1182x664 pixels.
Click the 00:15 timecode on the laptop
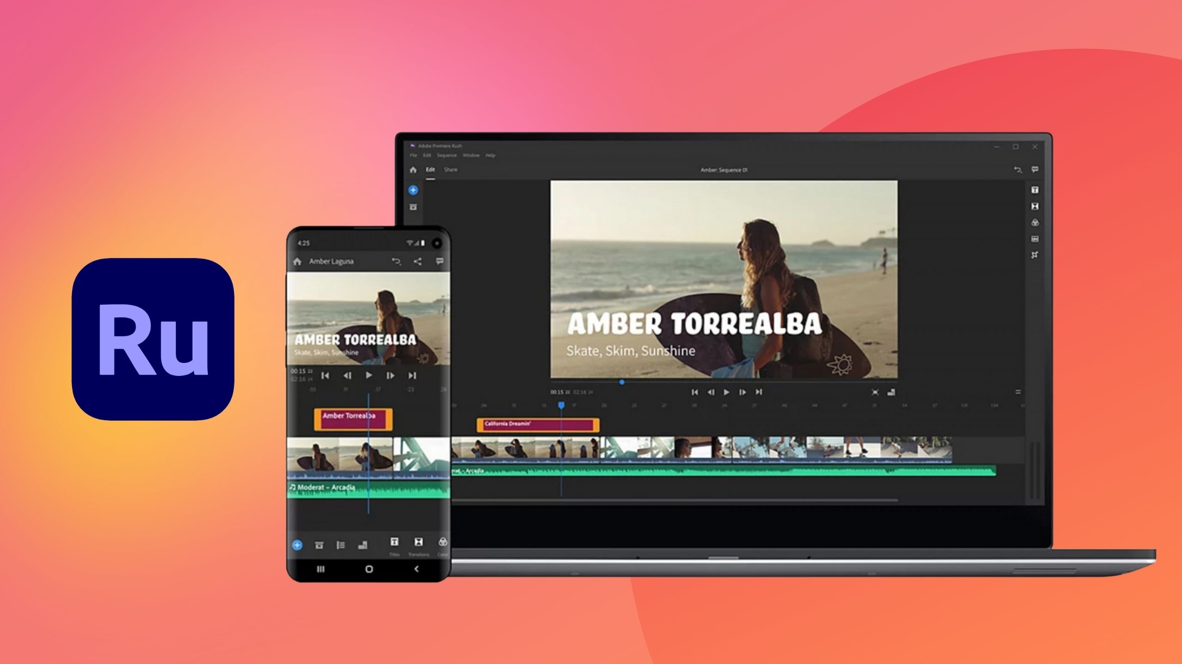click(560, 392)
